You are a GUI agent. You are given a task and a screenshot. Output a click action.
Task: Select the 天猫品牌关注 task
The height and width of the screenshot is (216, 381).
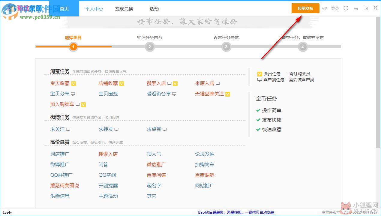(x=209, y=94)
